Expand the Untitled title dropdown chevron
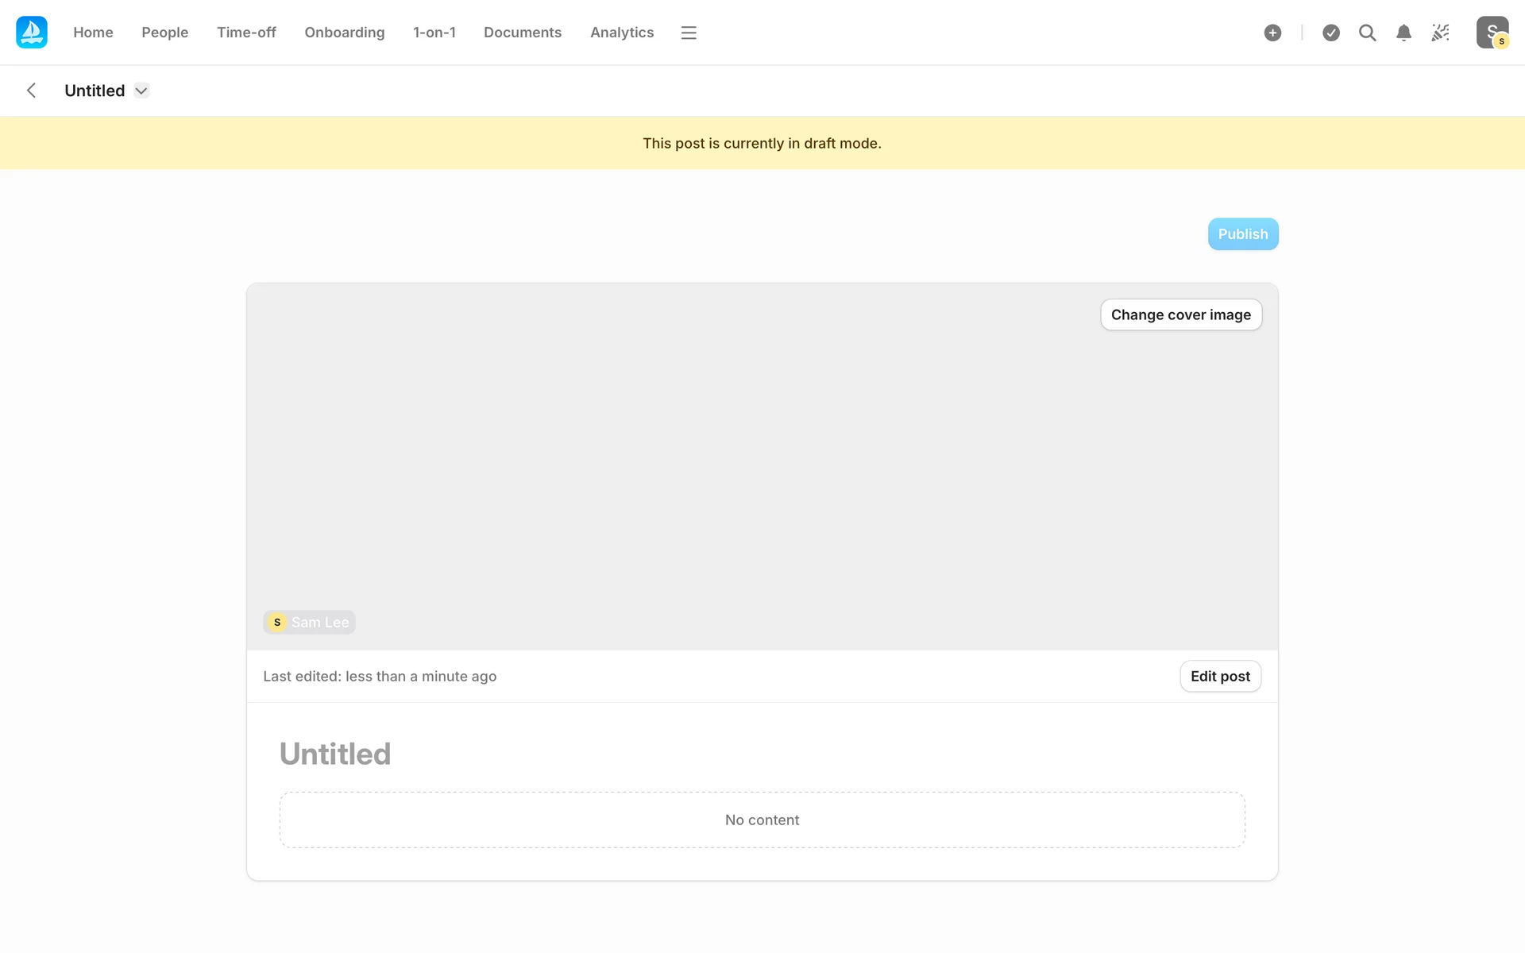The width and height of the screenshot is (1525, 953). click(141, 91)
